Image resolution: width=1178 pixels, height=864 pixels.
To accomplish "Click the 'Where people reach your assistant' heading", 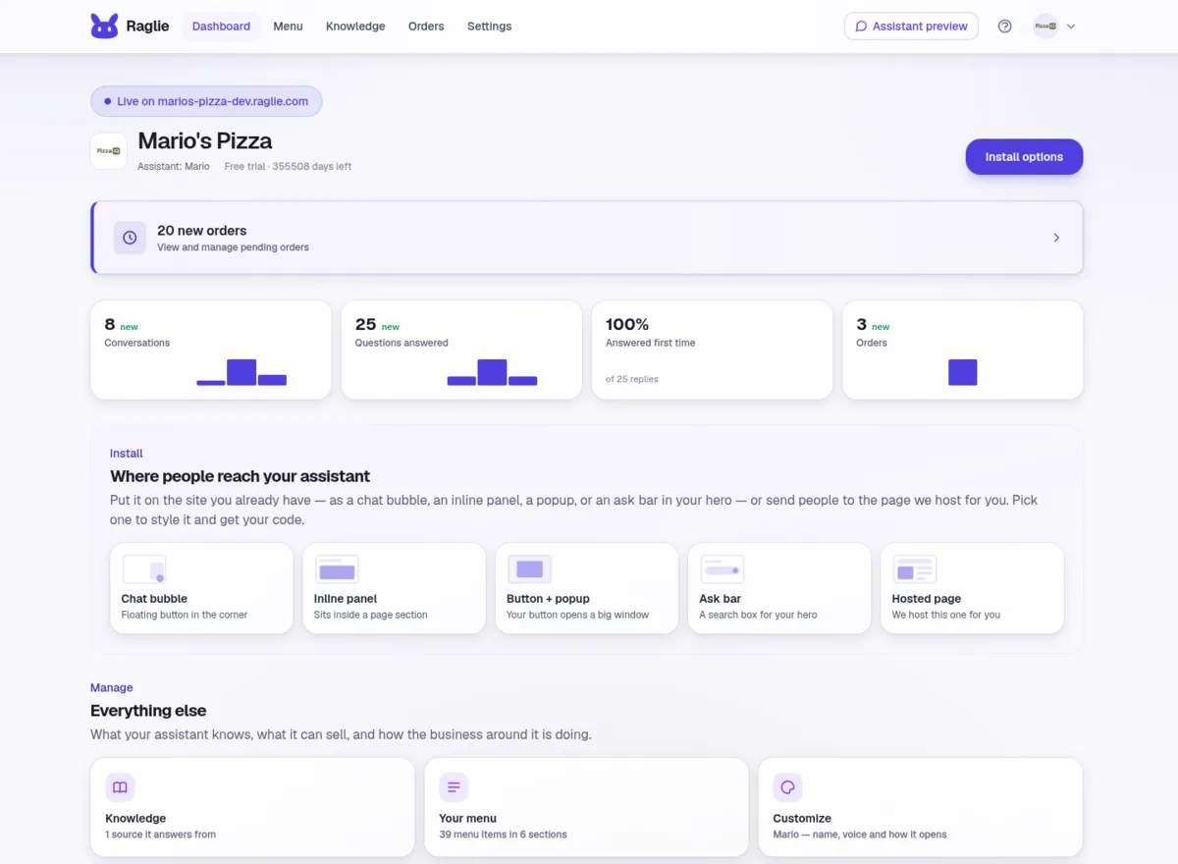I will 240,476.
